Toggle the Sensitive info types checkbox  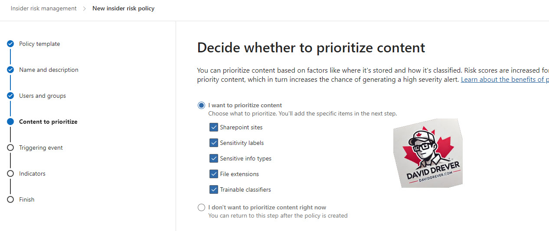click(213, 158)
